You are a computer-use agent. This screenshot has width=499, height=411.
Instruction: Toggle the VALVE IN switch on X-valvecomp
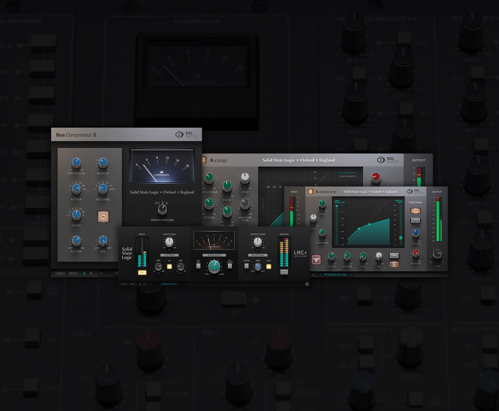click(316, 259)
